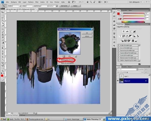The image size is (151, 121).
Task: Select the Lasso tool
Action: pyautogui.click(x=3, y=18)
